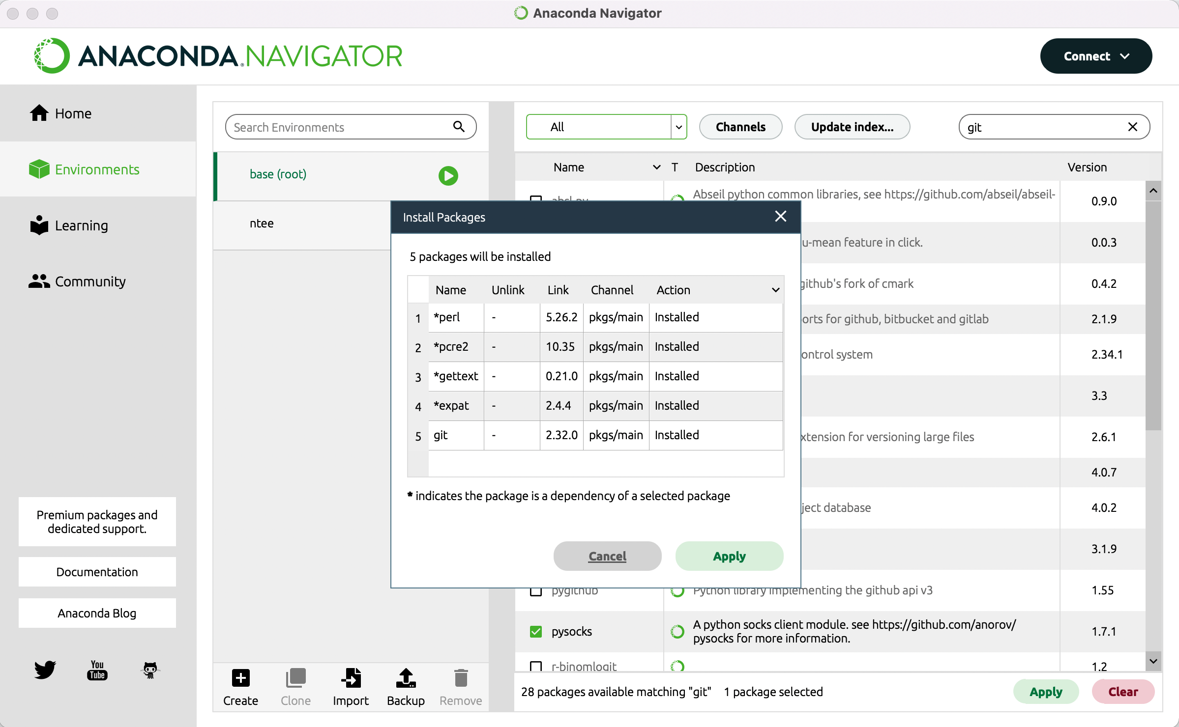Screen dimensions: 1179x727
Task: Click the T column header
Action: (675, 168)
